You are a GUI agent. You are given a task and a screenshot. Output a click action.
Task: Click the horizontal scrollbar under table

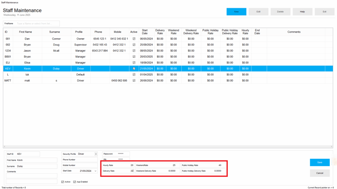pyautogui.click(x=168, y=146)
